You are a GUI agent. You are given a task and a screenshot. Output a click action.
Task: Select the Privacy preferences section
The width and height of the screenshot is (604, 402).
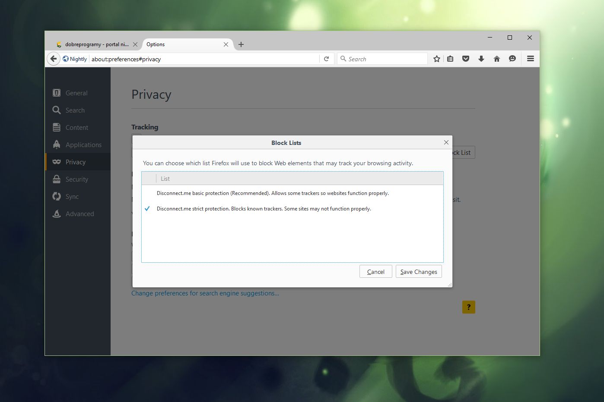pos(78,162)
